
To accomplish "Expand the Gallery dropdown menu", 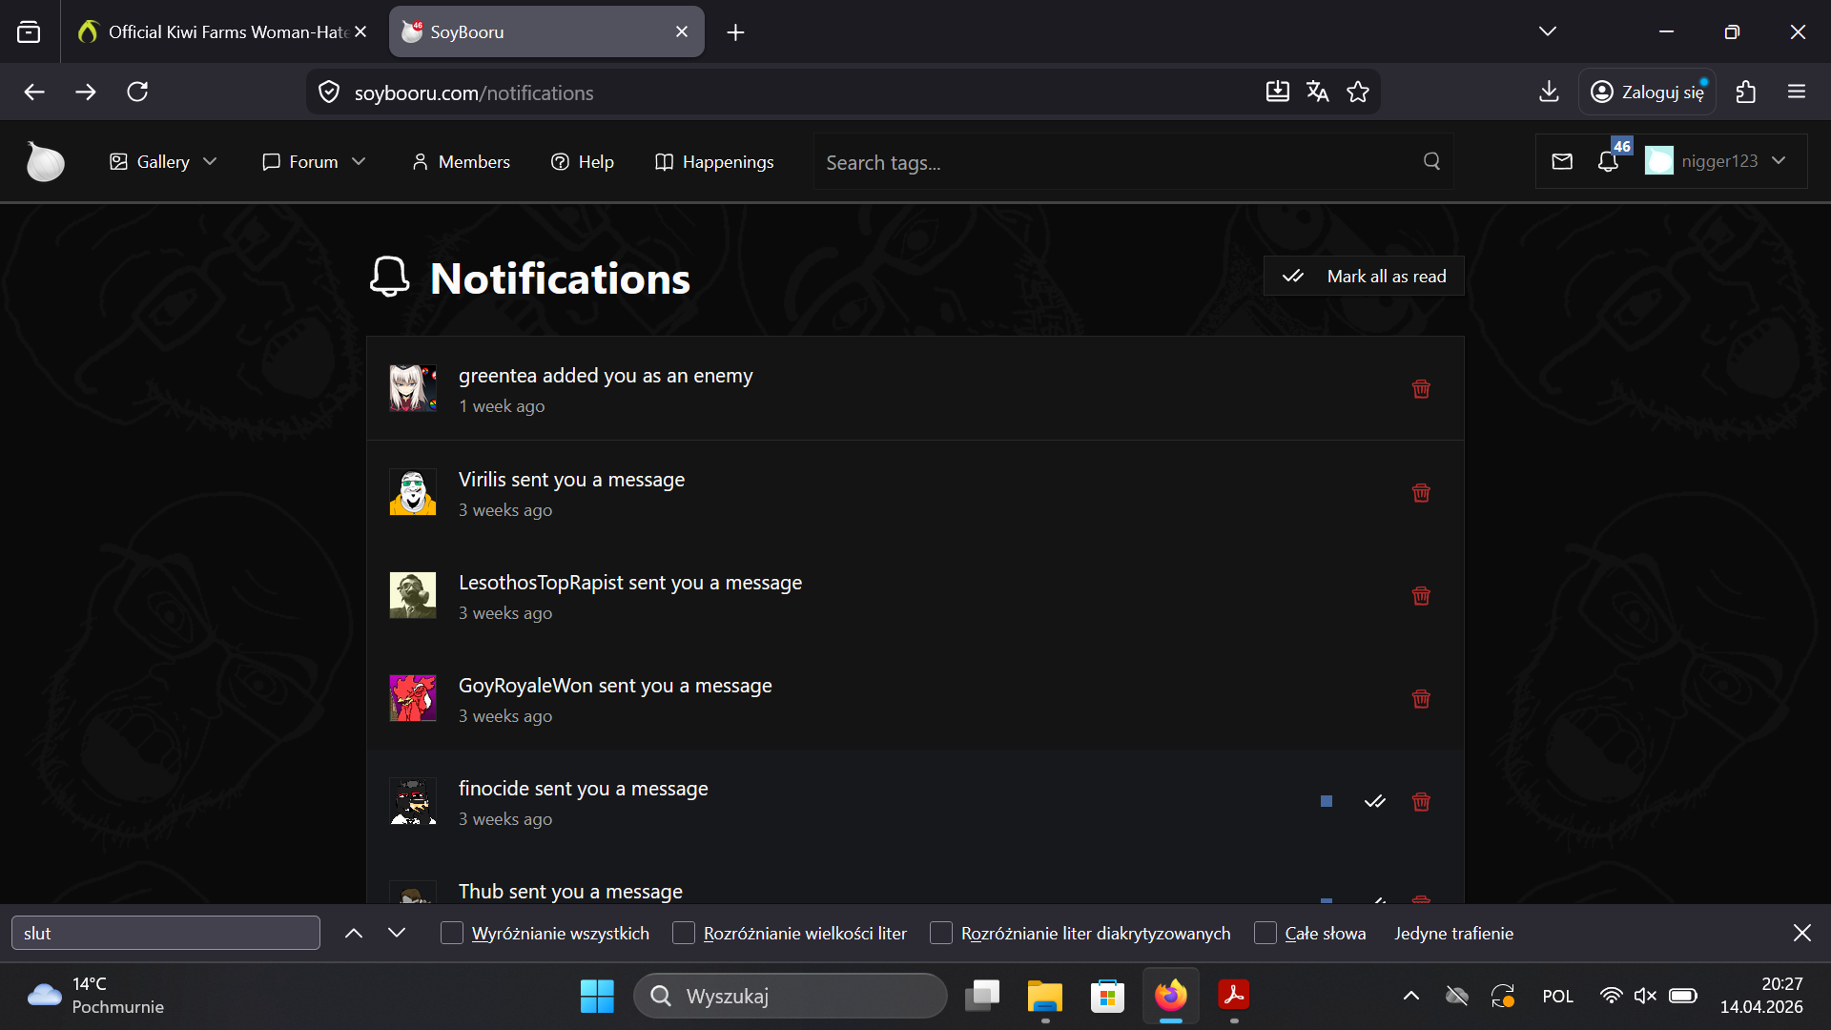I will coord(163,161).
